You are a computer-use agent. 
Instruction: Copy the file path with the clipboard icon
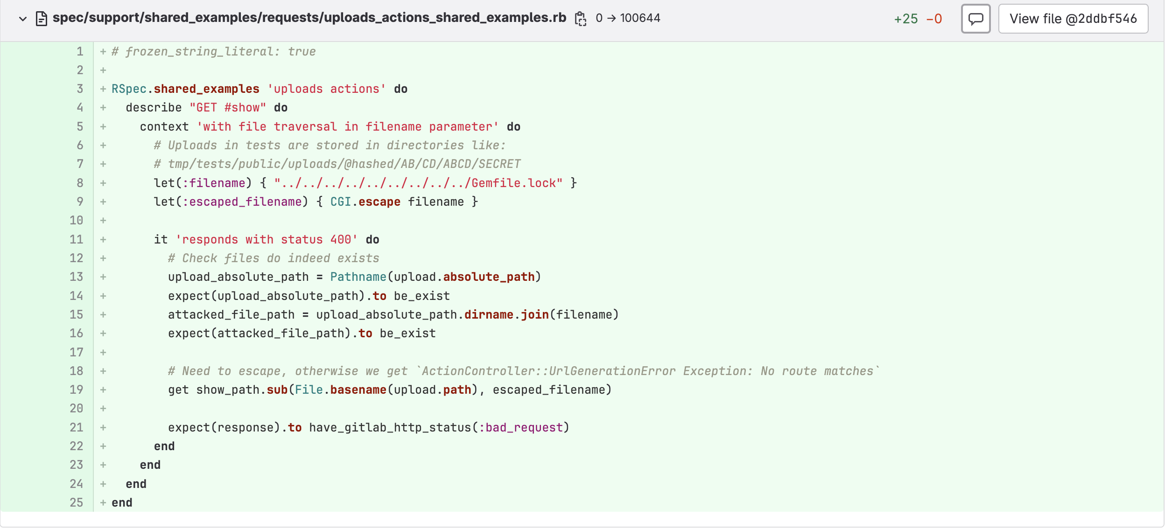point(580,19)
